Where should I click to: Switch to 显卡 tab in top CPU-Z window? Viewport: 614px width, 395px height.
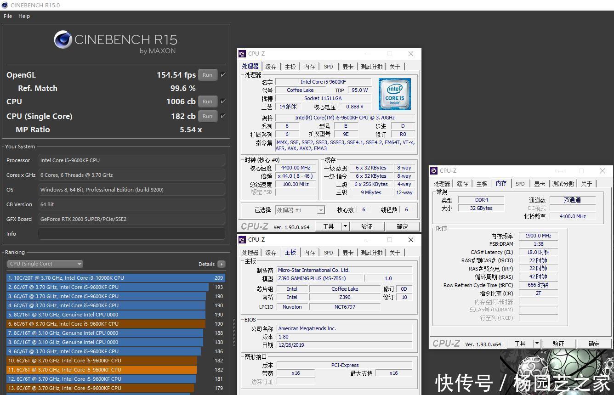(x=348, y=67)
